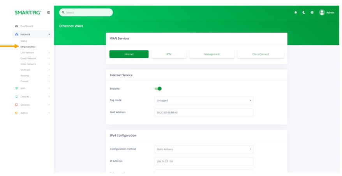Disable the Internet Service Enabled toggle
Screen dimensions: 342x176
click(158, 89)
